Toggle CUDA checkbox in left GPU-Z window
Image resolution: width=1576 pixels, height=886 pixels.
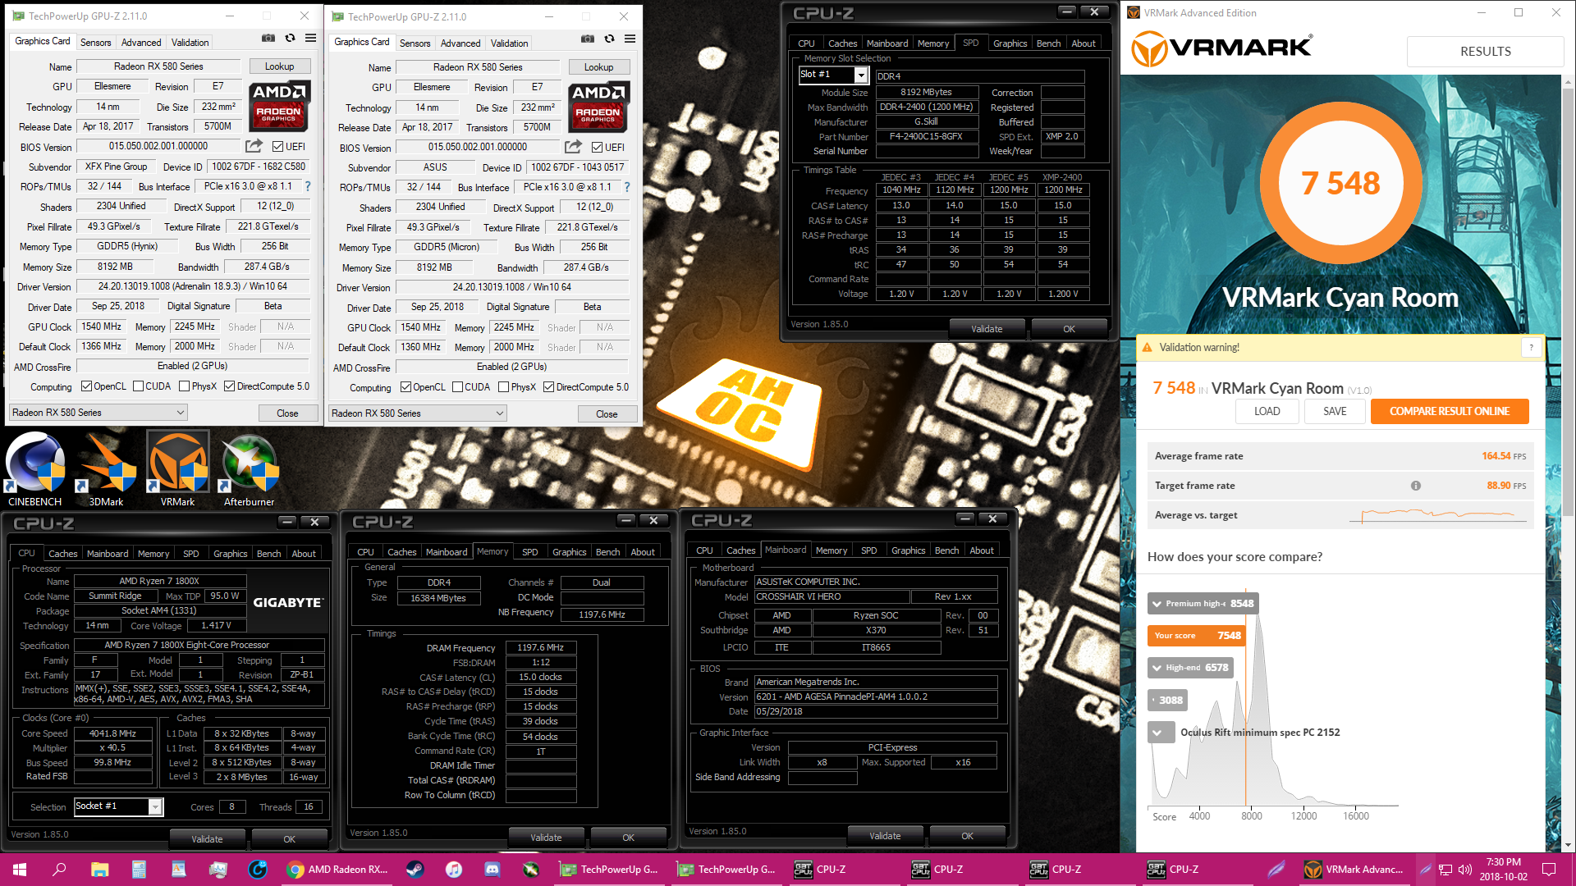138,386
